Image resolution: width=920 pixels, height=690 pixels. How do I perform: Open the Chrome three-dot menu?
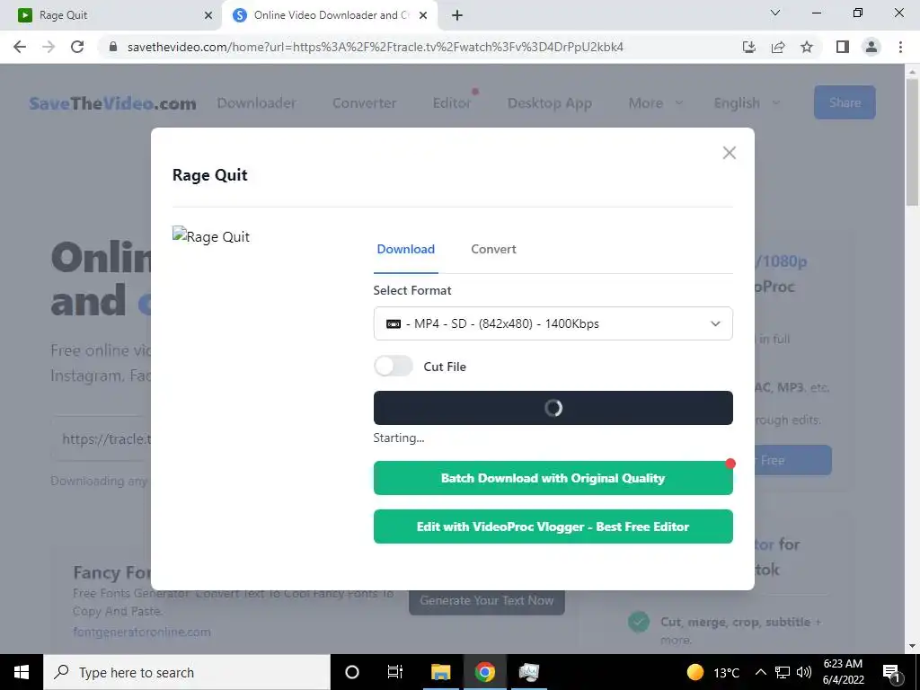900,47
